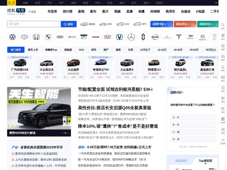
Task: Open the 北京 city location selector
Action: [x=33, y=12]
